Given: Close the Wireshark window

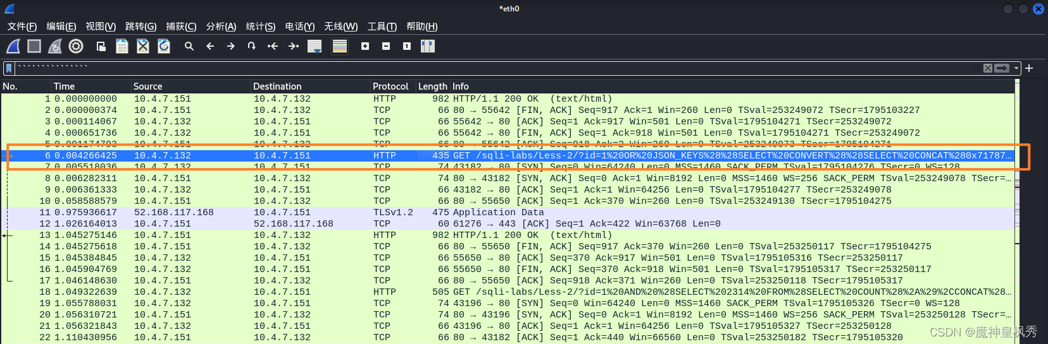Looking at the screenshot, I should pos(1039,9).
